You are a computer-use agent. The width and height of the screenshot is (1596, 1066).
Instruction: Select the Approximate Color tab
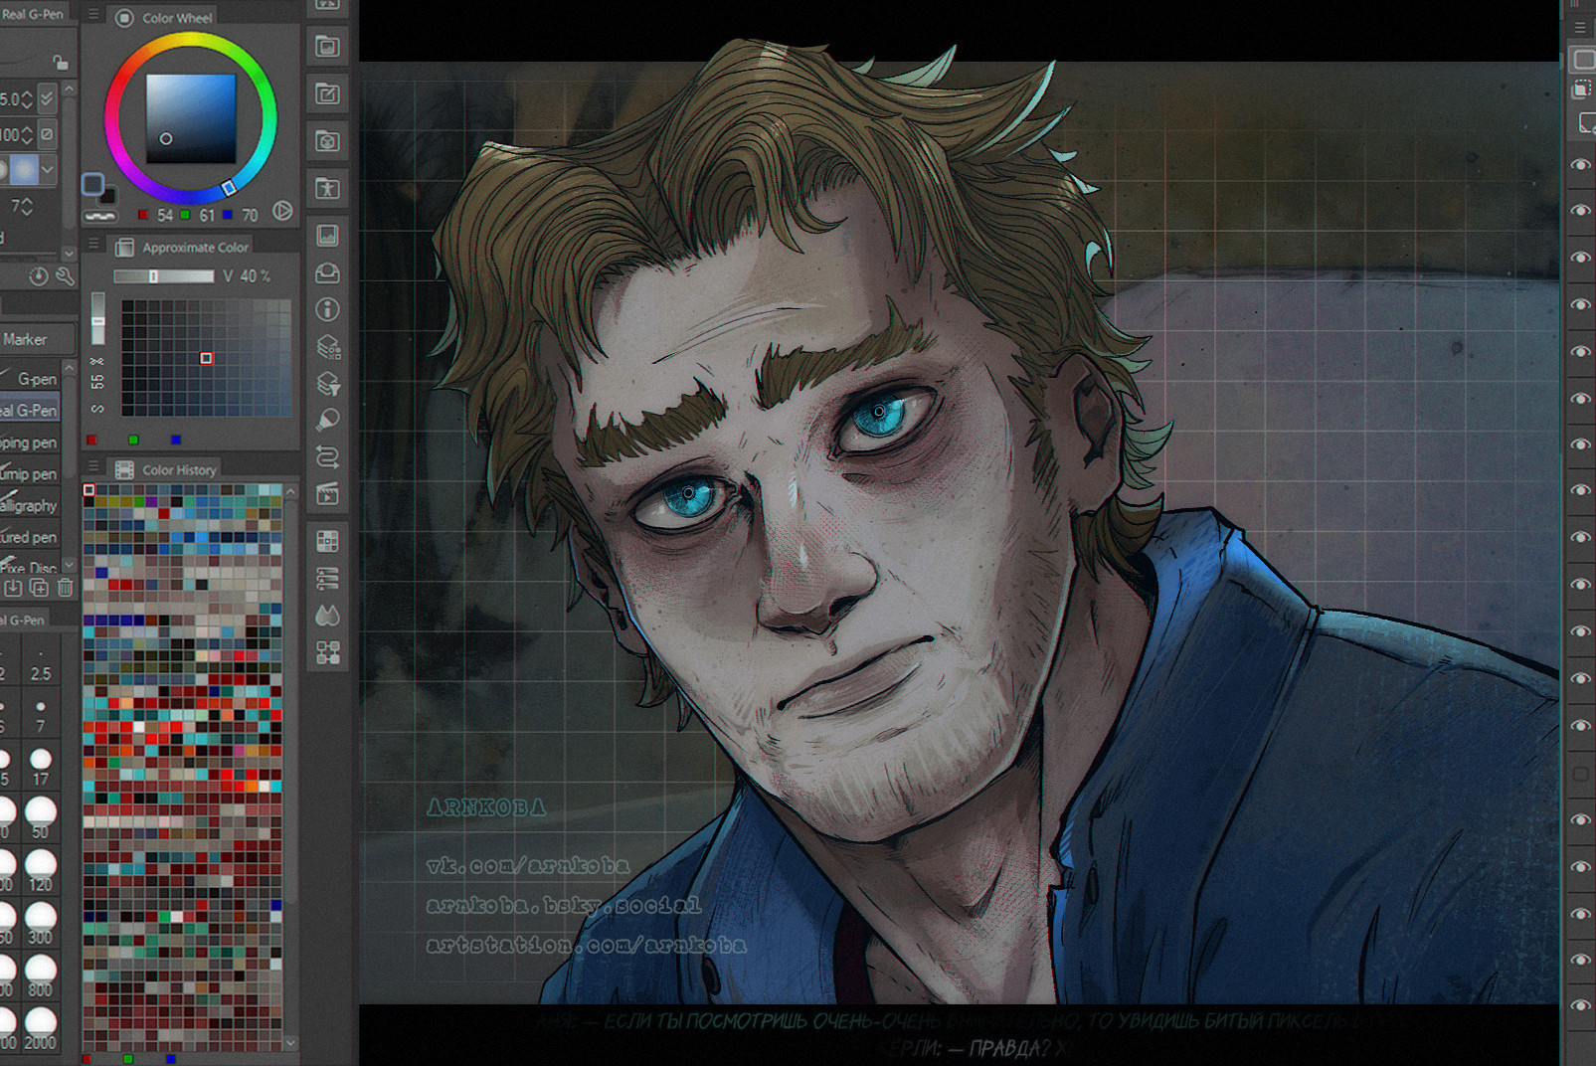(182, 247)
